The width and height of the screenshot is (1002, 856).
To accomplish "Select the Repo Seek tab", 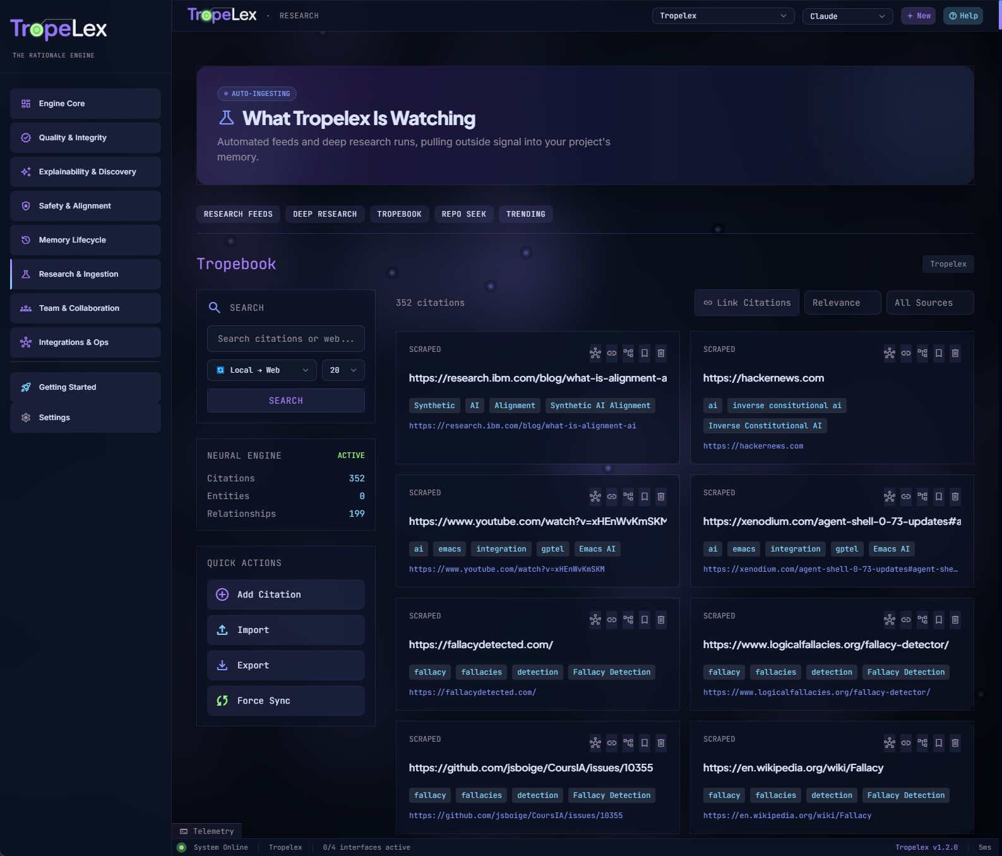I will 463,214.
